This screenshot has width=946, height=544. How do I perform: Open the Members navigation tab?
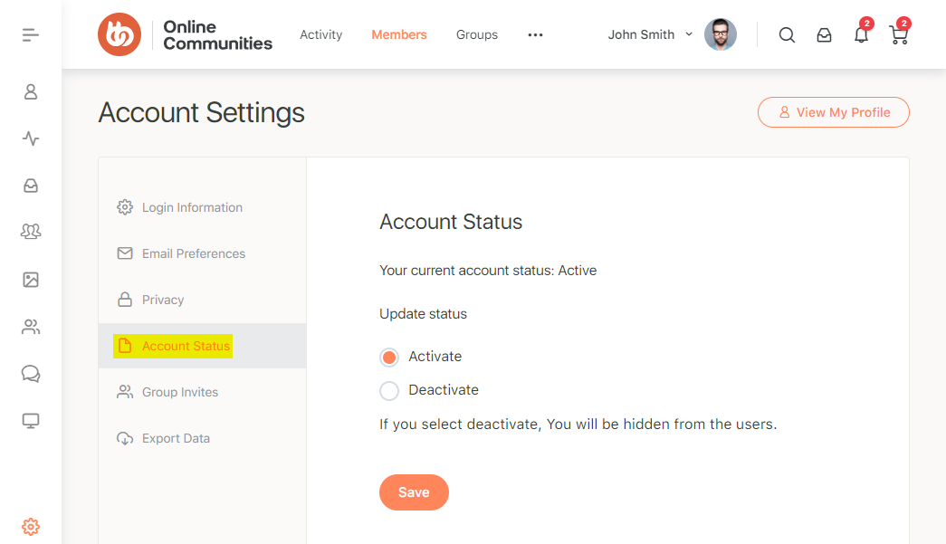point(398,34)
